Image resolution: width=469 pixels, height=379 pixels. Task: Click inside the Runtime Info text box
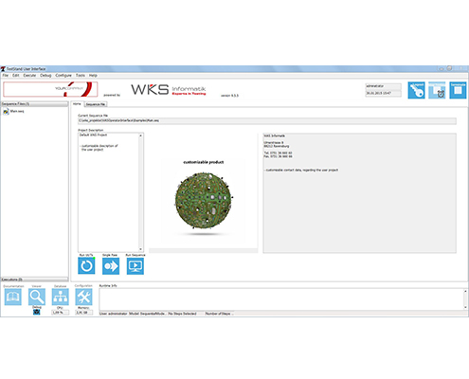click(281, 299)
